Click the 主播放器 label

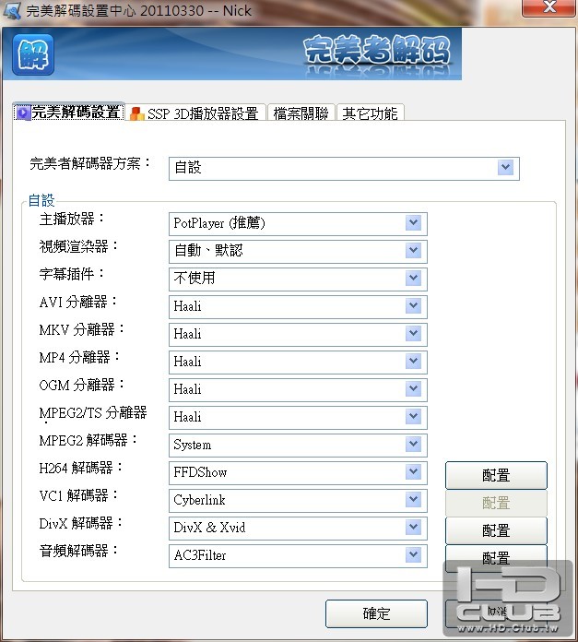(72, 219)
